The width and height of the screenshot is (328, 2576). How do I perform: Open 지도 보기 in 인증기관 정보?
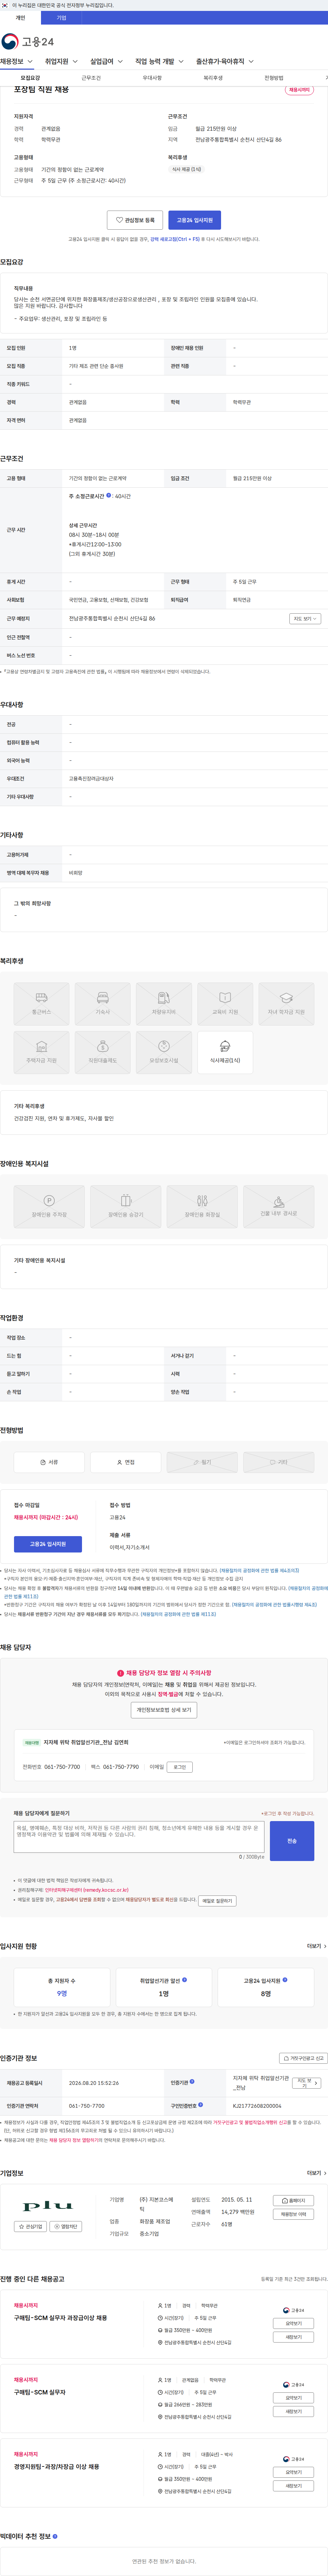(307, 2083)
